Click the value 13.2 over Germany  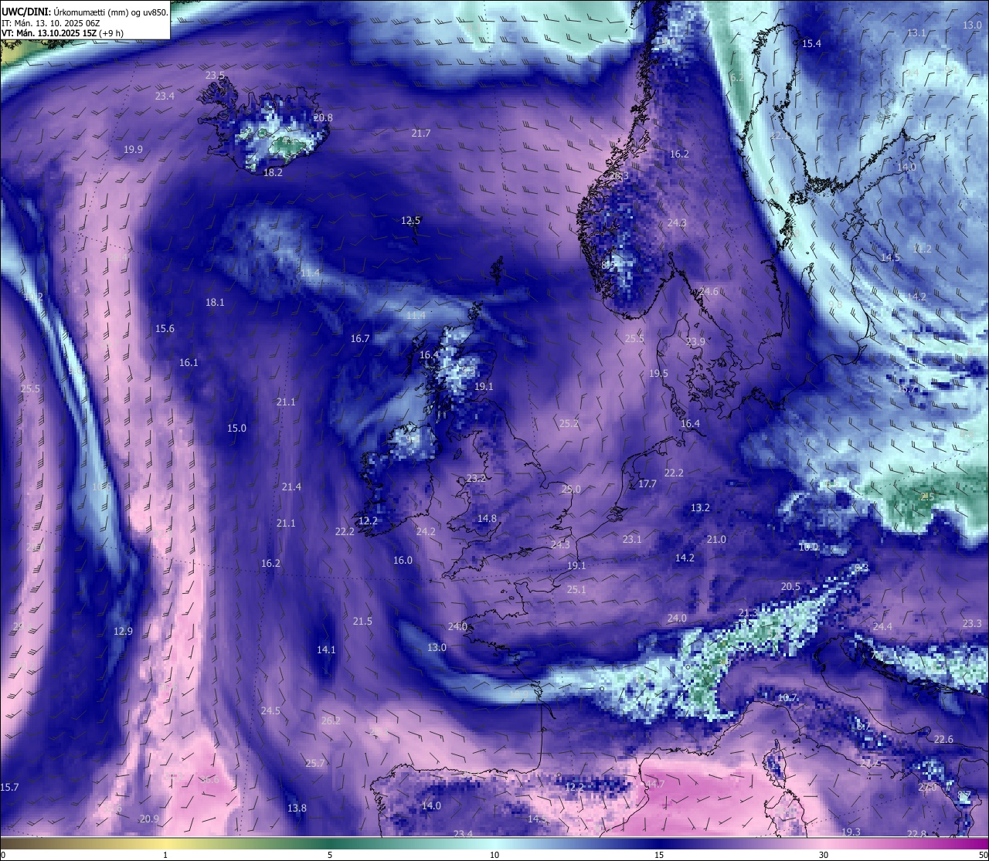pyautogui.click(x=700, y=508)
